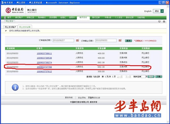This screenshot has height=124, width=170.
Task: Click the print icon below the navigation bar
Action: click(164, 21)
